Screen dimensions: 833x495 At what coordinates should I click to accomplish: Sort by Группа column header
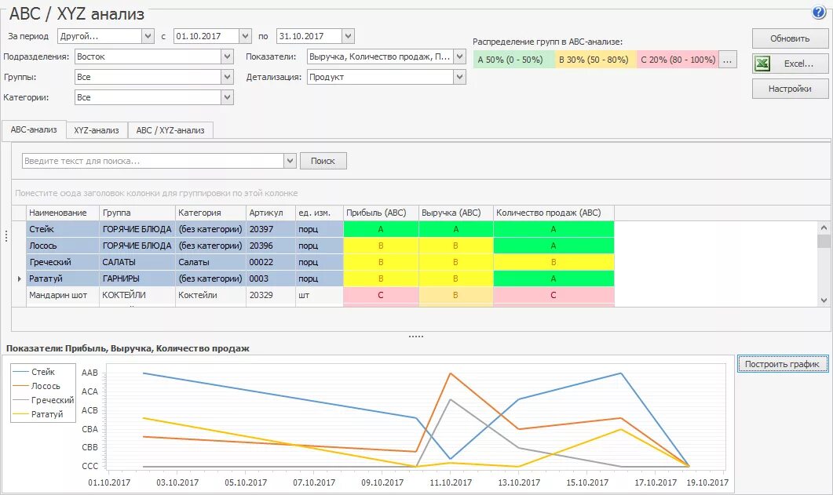click(x=137, y=213)
